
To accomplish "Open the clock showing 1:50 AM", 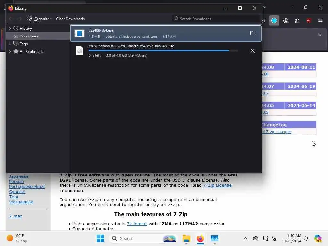I will 291,238.
